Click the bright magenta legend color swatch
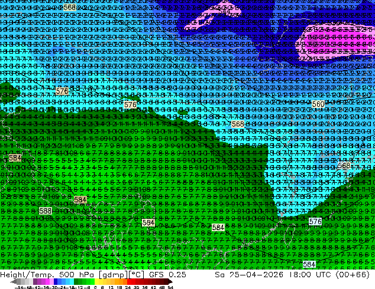The image size is (375, 289). [x=47, y=282]
